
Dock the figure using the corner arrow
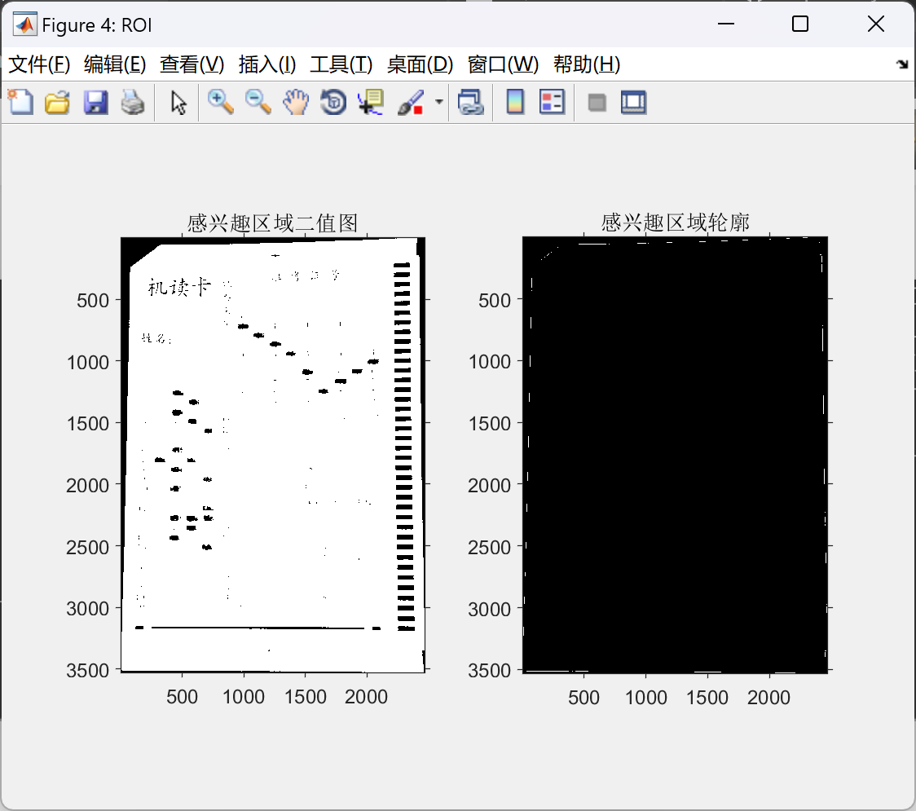(902, 64)
